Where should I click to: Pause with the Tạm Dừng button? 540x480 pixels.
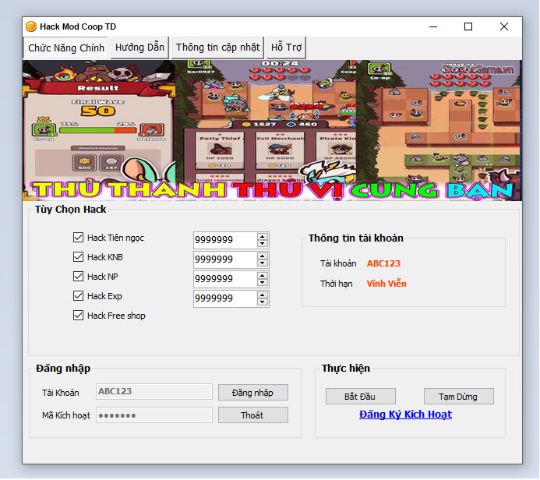point(458,397)
